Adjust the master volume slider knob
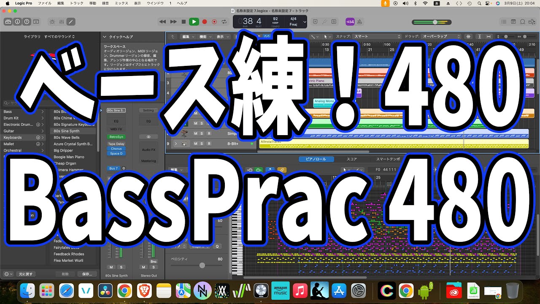The height and width of the screenshot is (304, 540). (435, 22)
